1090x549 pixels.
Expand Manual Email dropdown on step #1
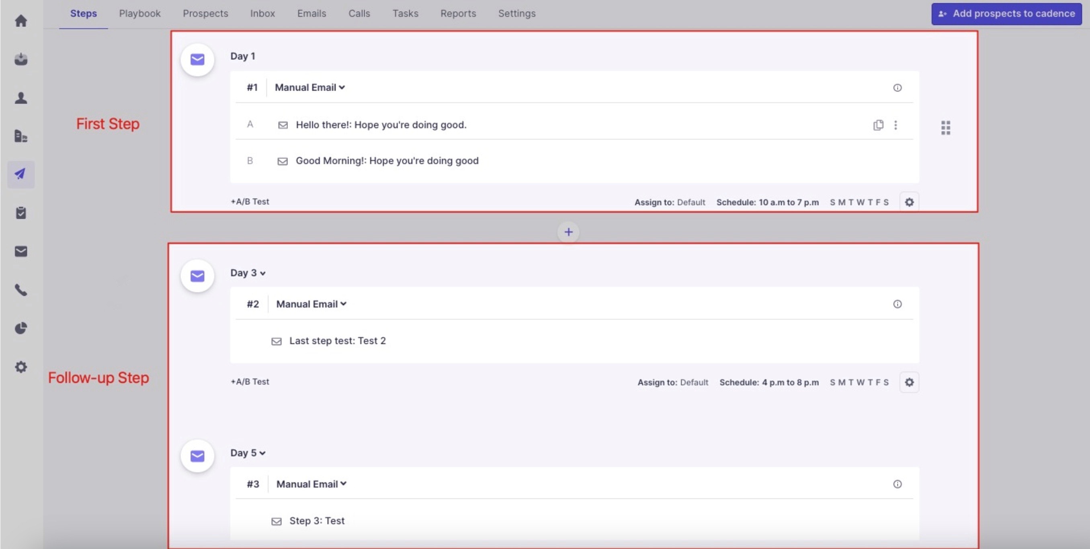pyautogui.click(x=310, y=87)
